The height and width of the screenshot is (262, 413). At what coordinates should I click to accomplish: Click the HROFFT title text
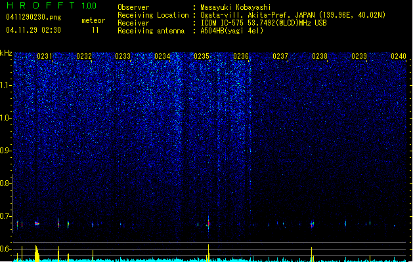tap(41, 5)
